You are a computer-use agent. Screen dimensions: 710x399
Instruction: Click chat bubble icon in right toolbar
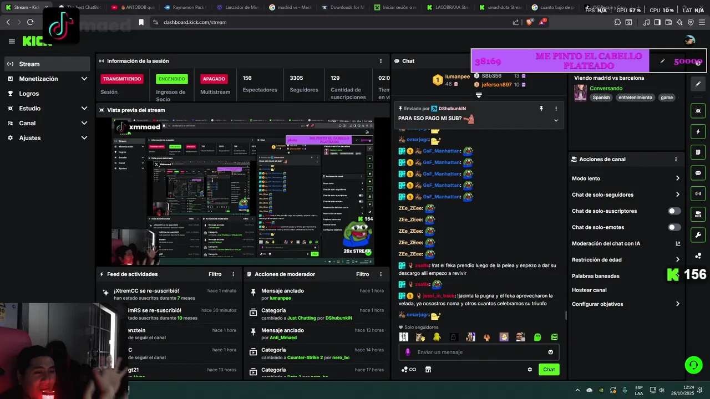tap(698, 173)
